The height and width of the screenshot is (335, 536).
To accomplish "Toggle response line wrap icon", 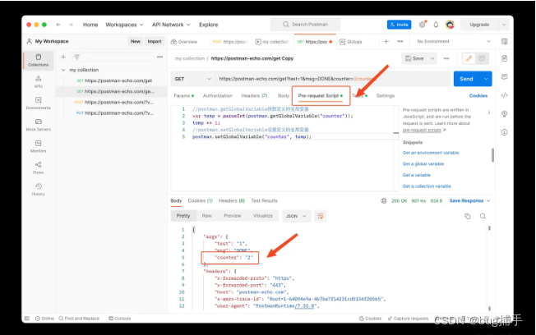I will coord(321,216).
